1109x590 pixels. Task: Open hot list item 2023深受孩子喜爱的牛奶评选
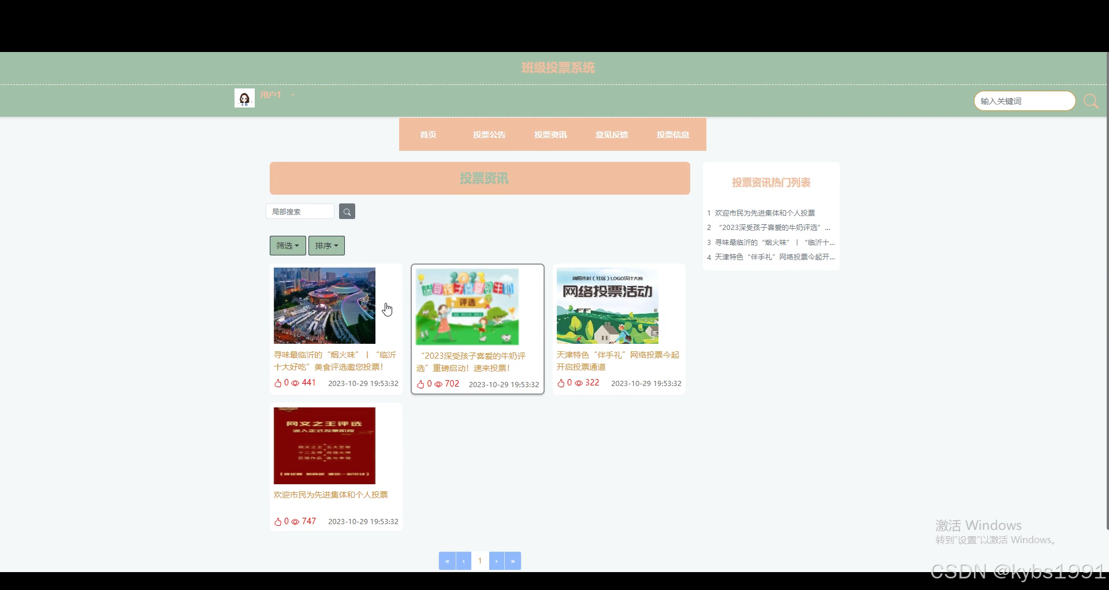[x=775, y=228]
